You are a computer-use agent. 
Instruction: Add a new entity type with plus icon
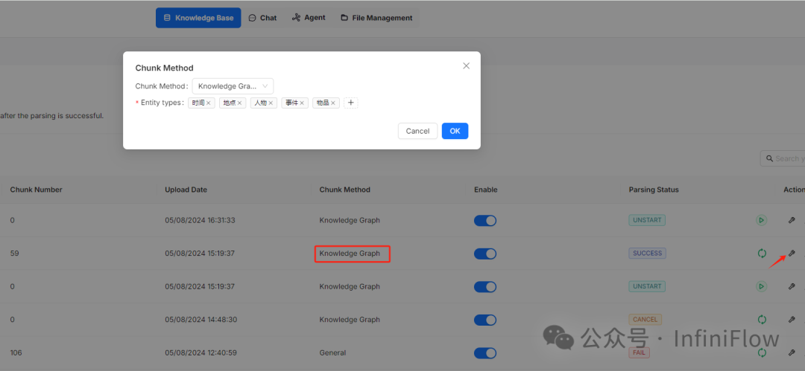(351, 103)
